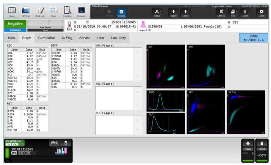Click the pink patient category icon

coord(143,25)
